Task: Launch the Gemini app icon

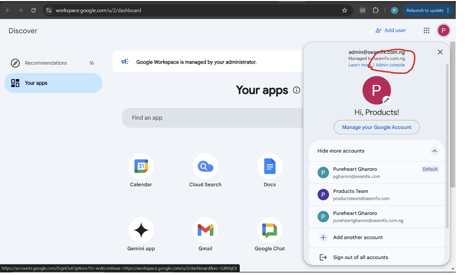Action: [141, 230]
